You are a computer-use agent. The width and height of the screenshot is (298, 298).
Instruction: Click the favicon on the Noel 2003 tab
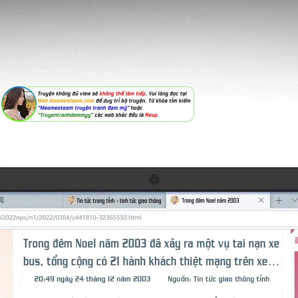(x=174, y=200)
